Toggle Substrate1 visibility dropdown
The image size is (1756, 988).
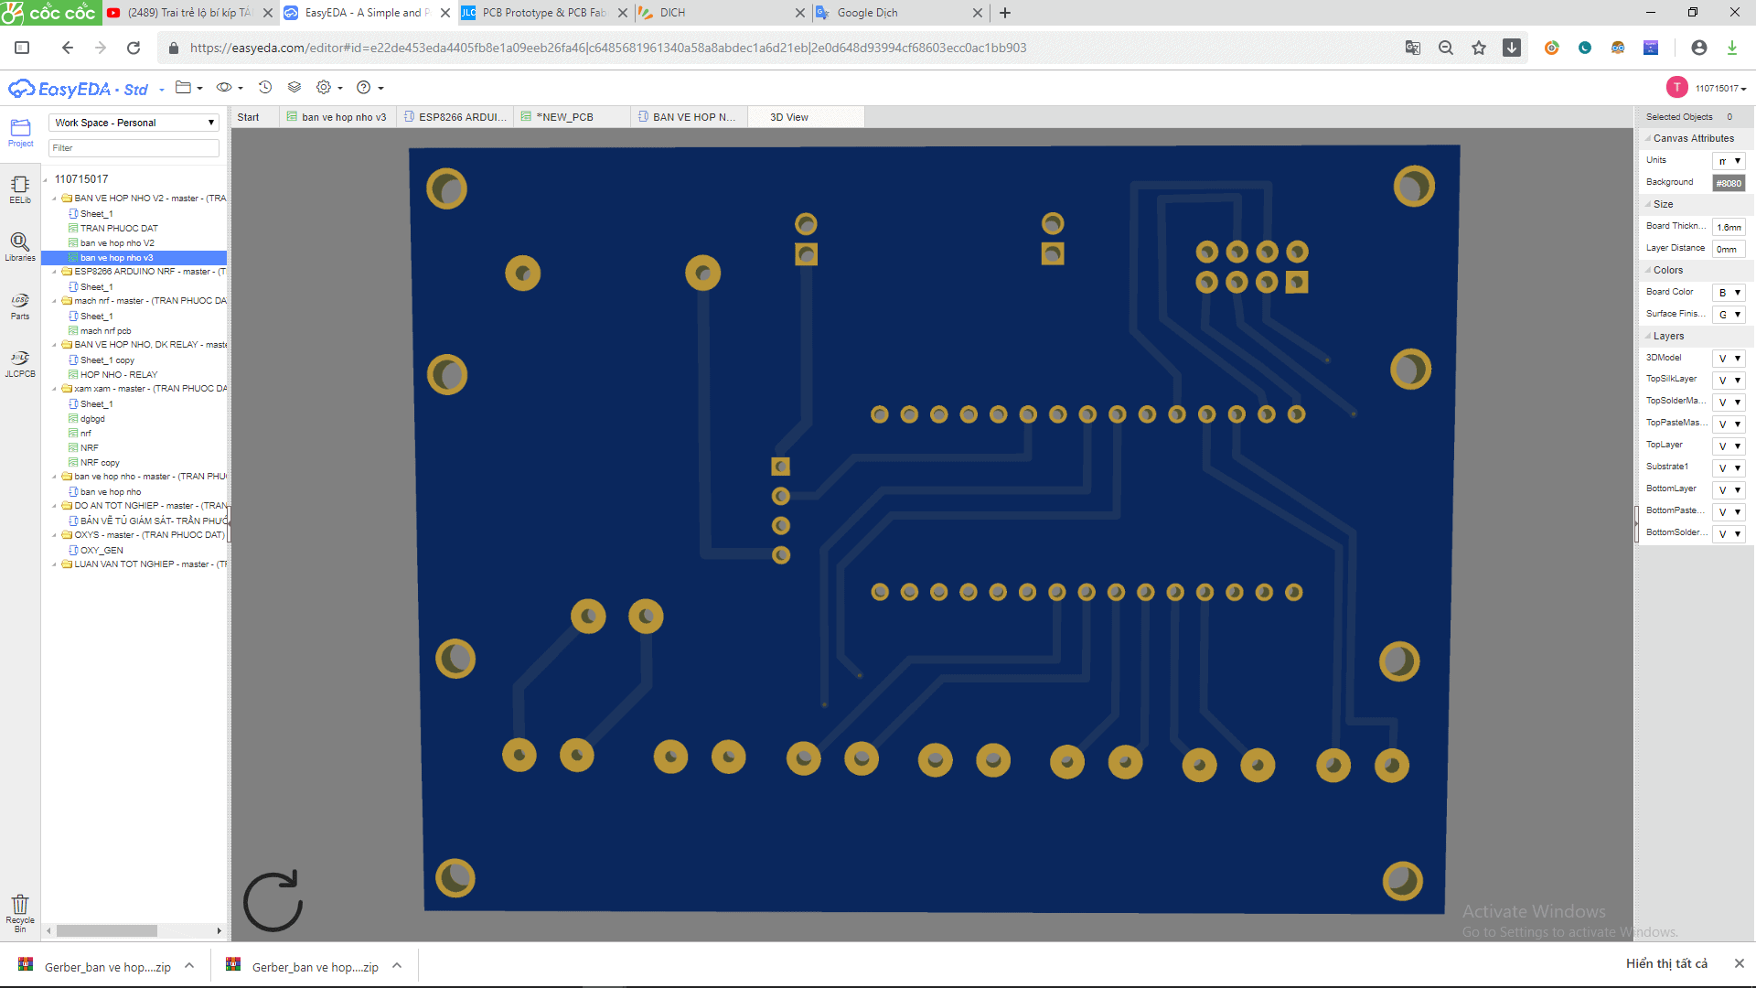click(x=1729, y=468)
